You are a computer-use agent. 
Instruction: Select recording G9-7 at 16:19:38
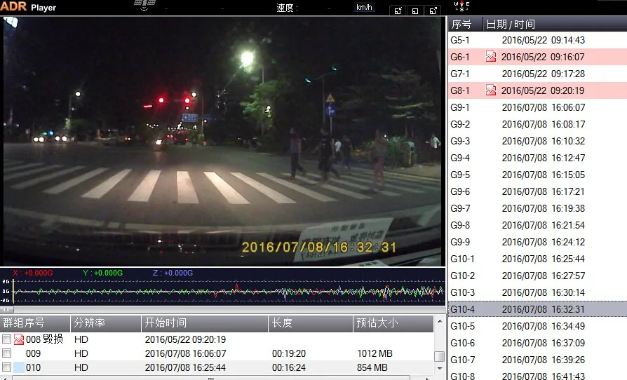(x=537, y=208)
